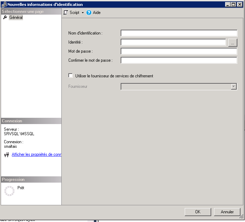The image size is (245, 222).
Task: Open the Script dropdown arrow
Action: 83,13
